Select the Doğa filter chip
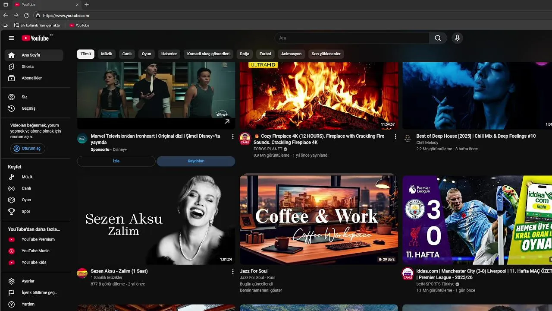The image size is (552, 311). tap(245, 54)
